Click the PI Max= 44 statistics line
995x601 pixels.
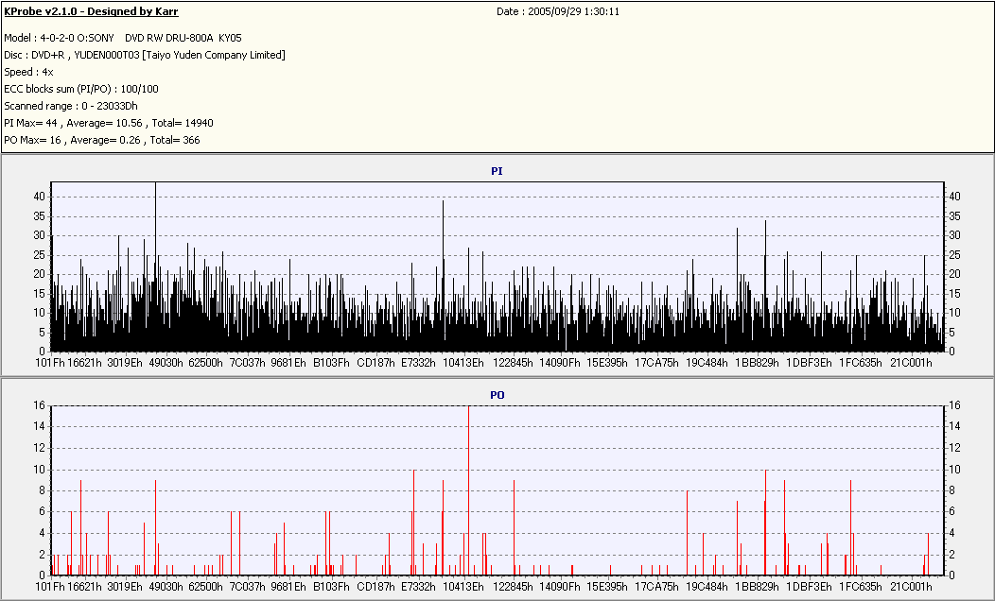click(x=109, y=123)
